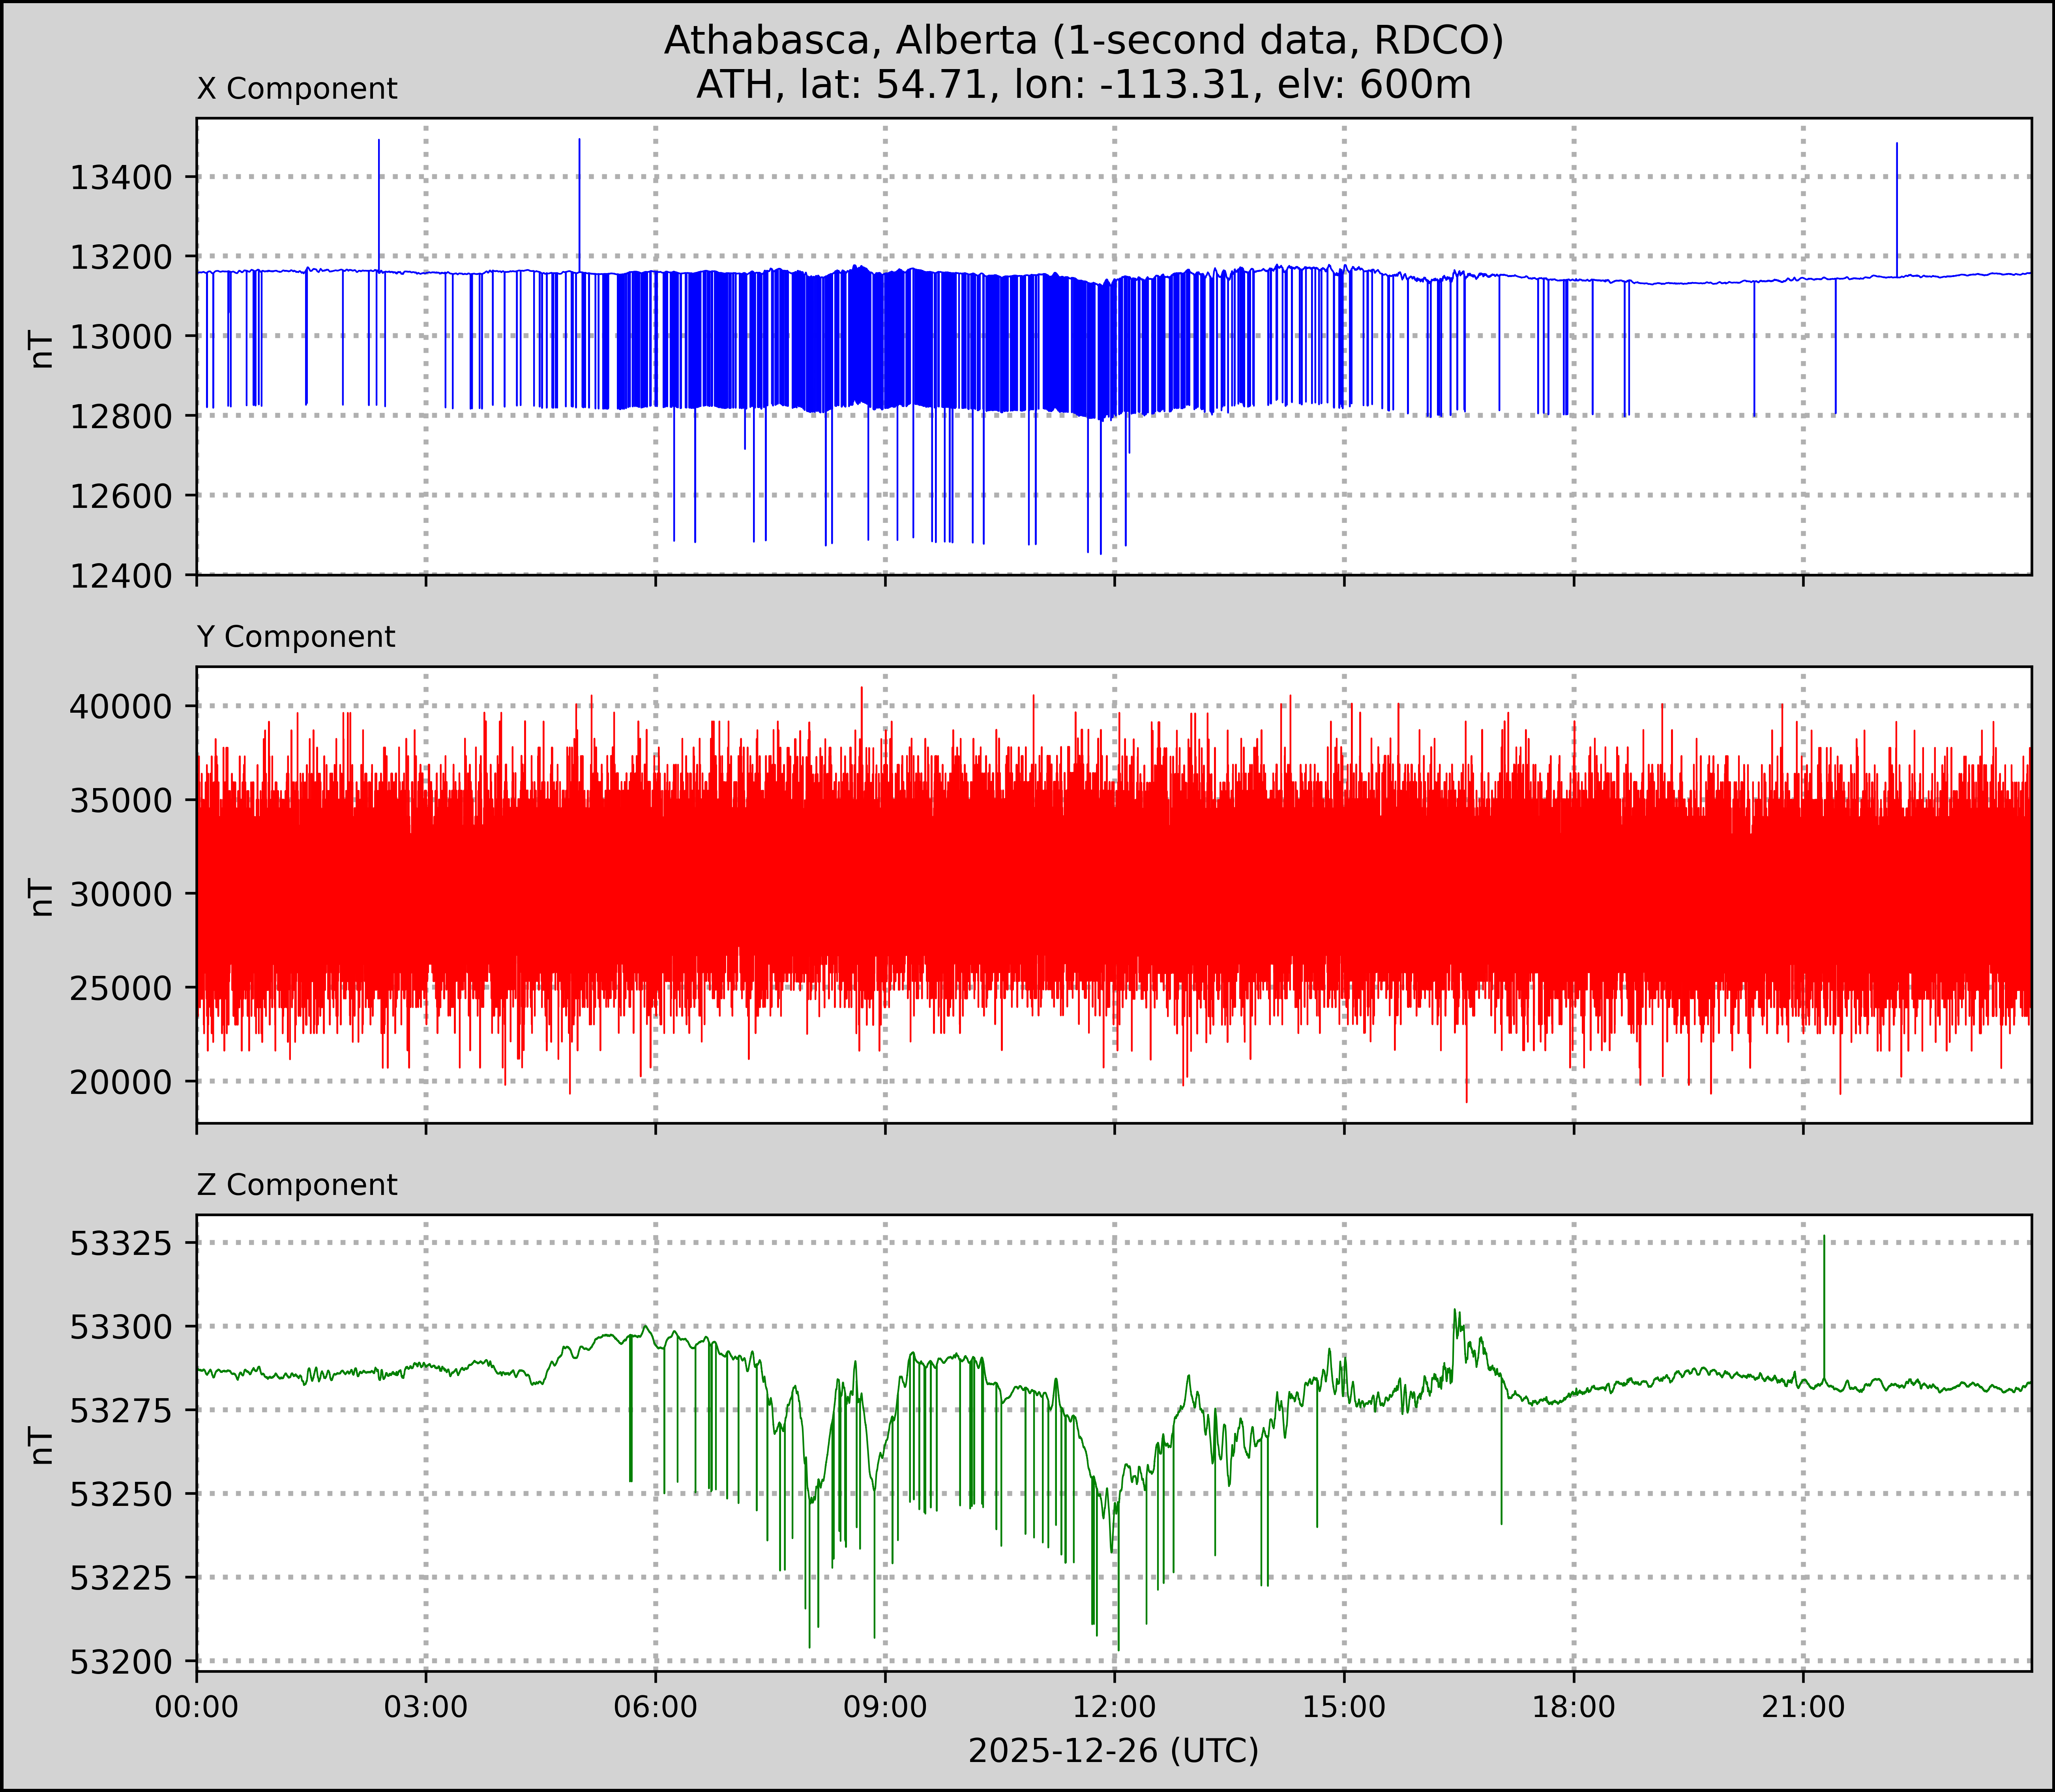Click the 00:00 time axis label
This screenshot has height=1792, width=2055.
(x=197, y=1707)
